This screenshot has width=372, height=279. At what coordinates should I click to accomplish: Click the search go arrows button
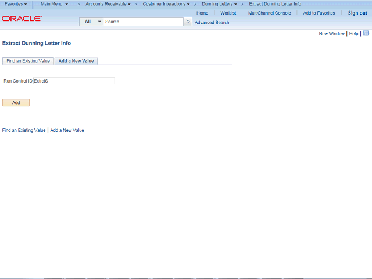point(188,22)
